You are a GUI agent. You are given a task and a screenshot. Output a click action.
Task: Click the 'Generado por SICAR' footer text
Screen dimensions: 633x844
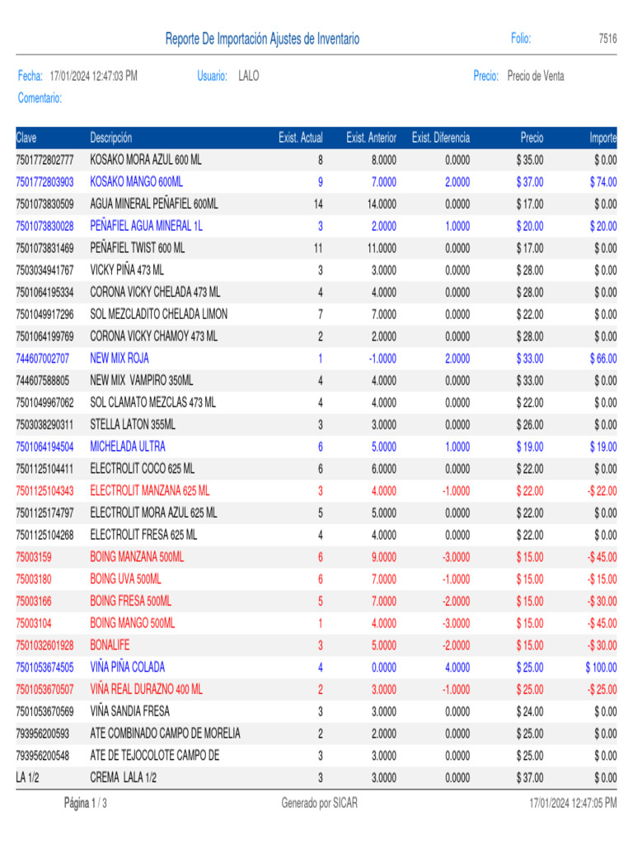(x=319, y=803)
